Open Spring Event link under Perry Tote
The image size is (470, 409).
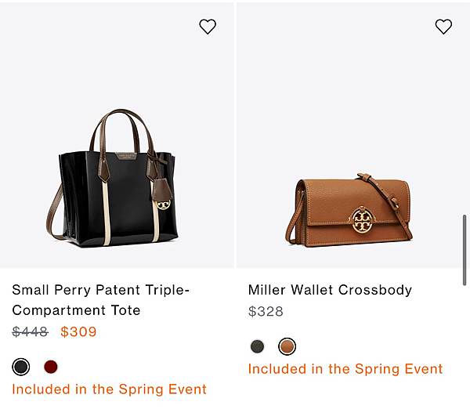110,389
